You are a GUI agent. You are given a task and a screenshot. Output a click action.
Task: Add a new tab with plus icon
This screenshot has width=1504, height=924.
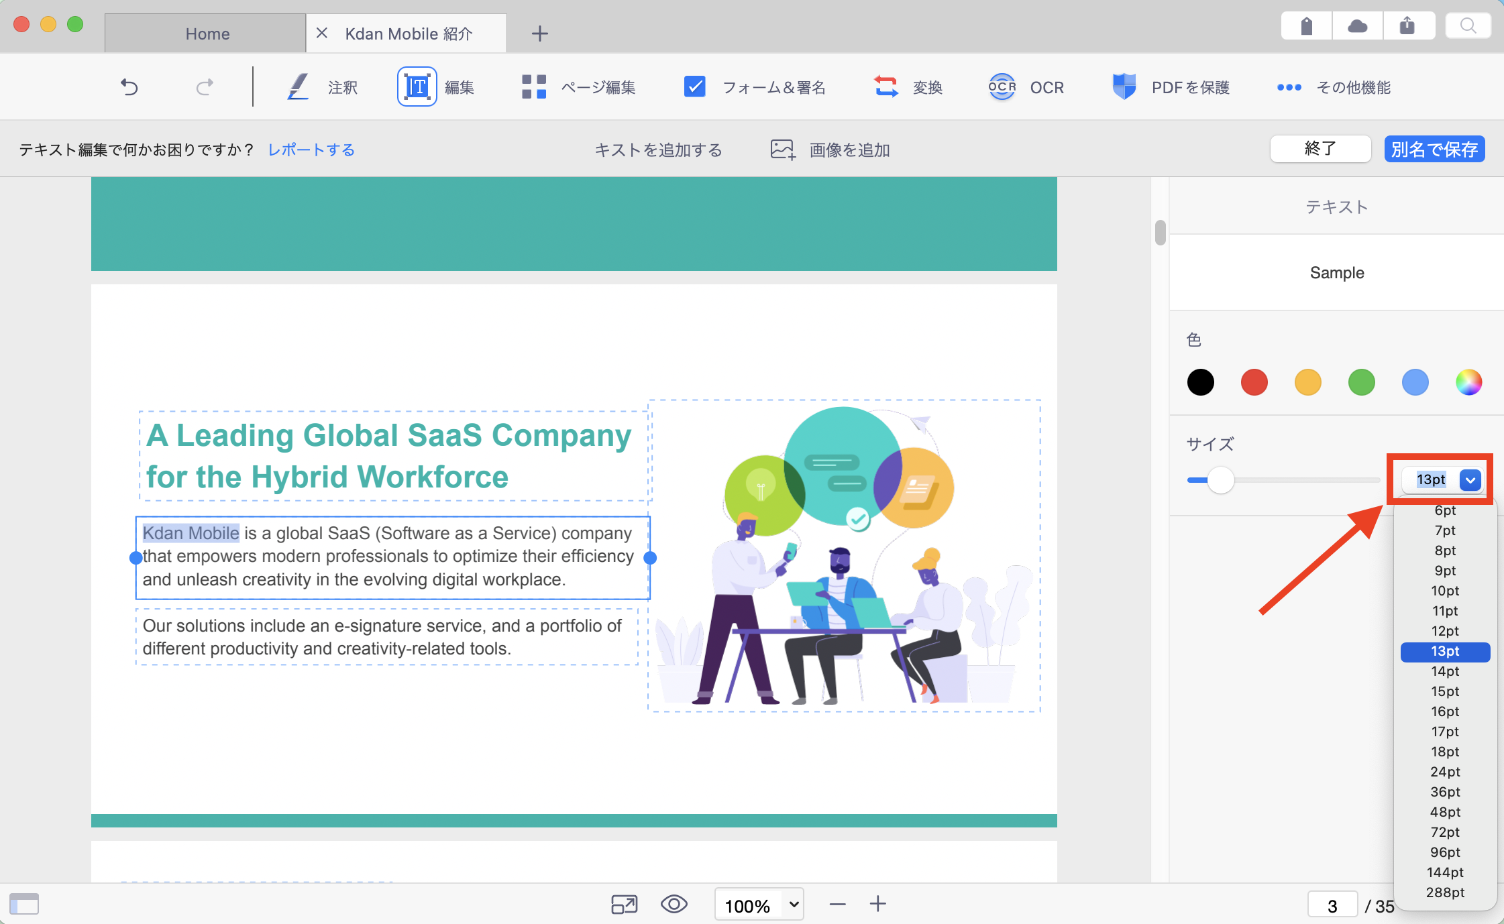click(540, 34)
